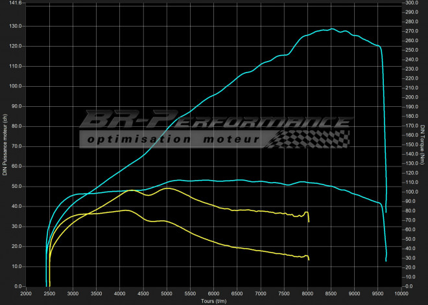This screenshot has width=428, height=305.
Task: Click the 10000 tick on the x-axis
Action: click(x=401, y=293)
